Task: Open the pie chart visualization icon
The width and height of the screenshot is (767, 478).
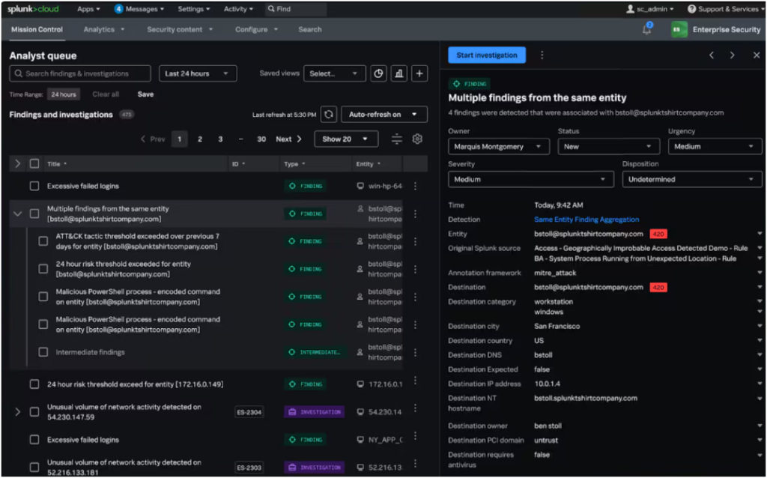Action: click(x=378, y=73)
